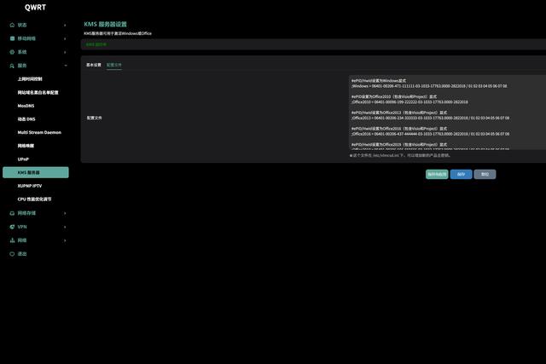Select the highlighted KMS server menu item

coord(36,172)
